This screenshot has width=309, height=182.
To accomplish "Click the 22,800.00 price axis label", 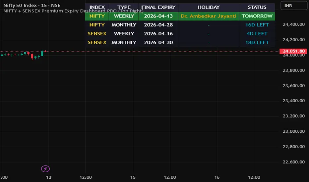I will (294, 147).
